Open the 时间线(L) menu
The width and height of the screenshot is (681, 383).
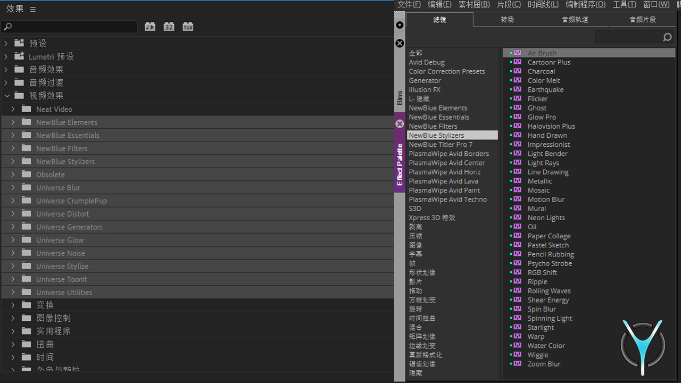543,5
